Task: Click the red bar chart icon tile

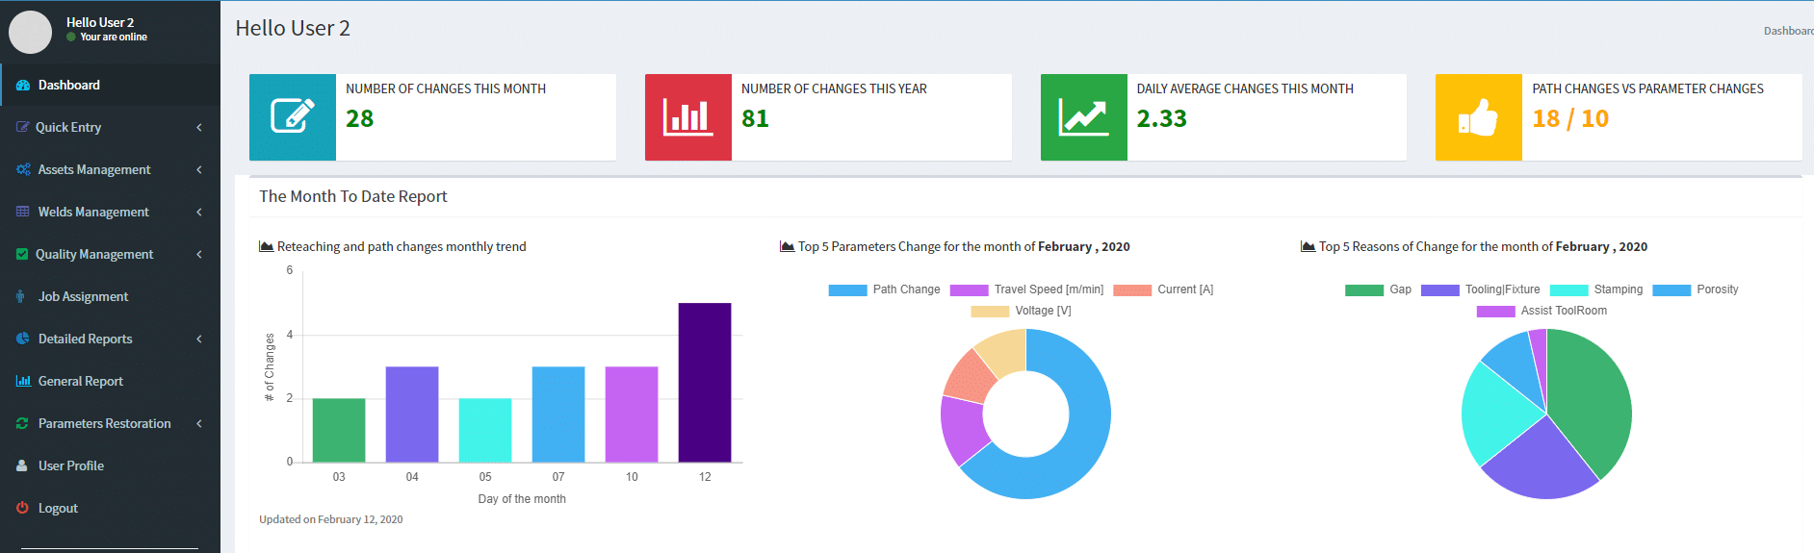Action: [x=687, y=116]
